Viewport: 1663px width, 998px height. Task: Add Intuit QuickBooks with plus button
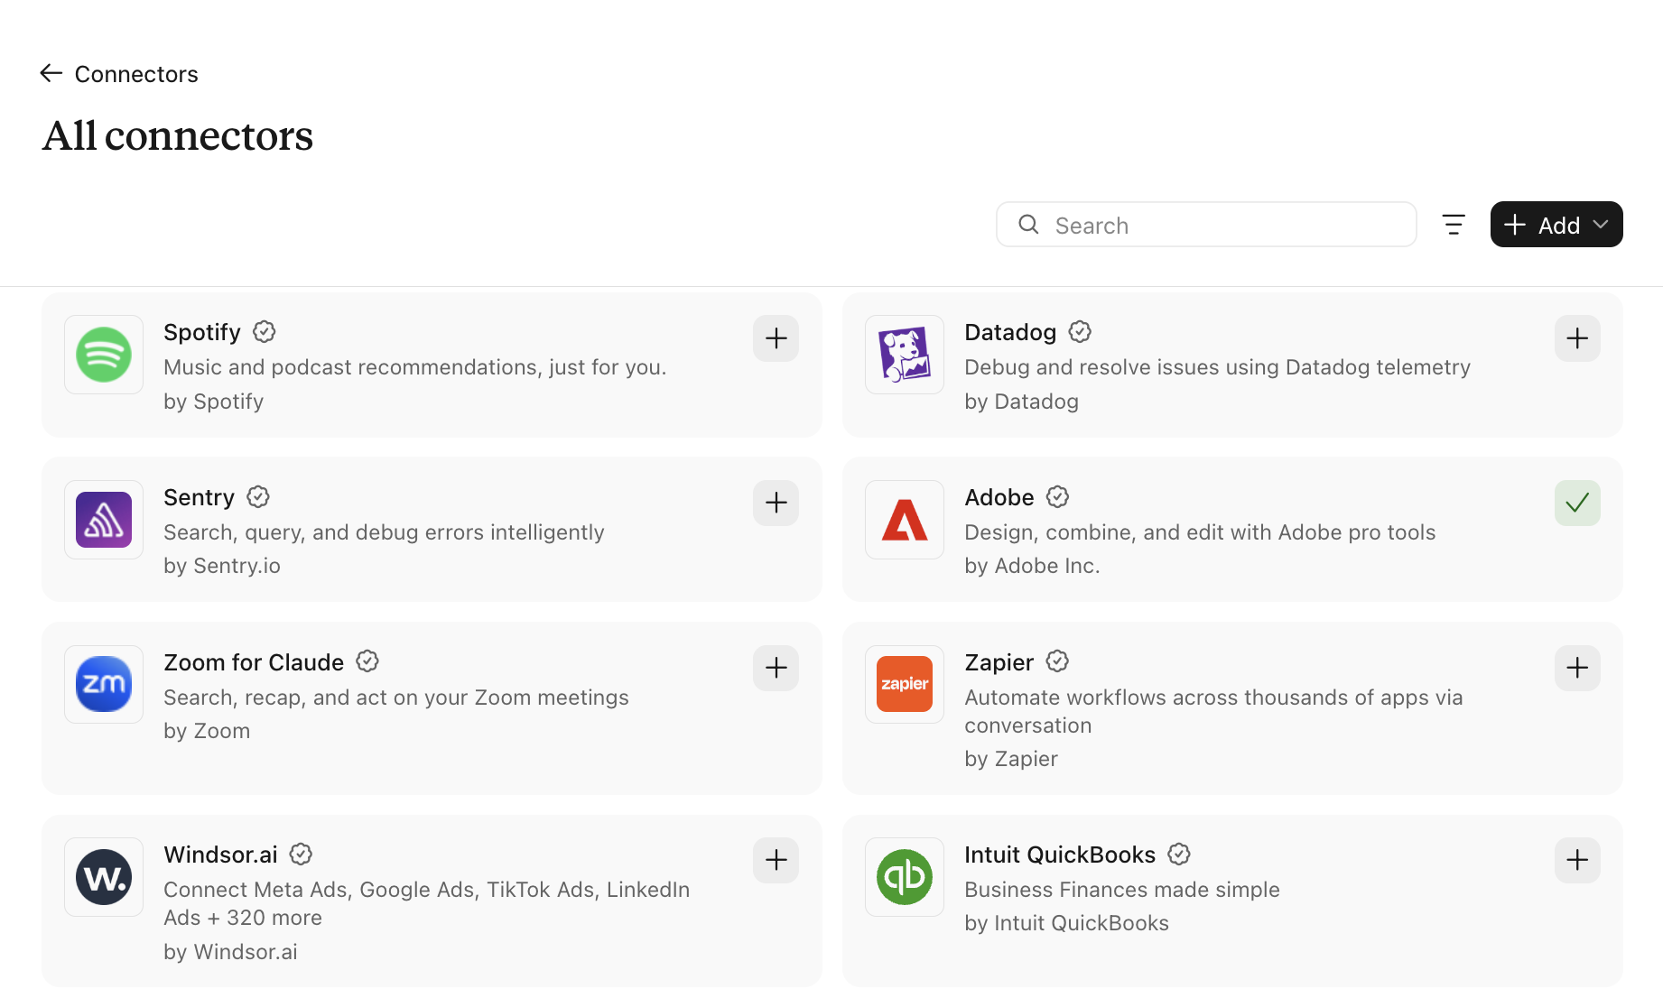(x=1577, y=860)
